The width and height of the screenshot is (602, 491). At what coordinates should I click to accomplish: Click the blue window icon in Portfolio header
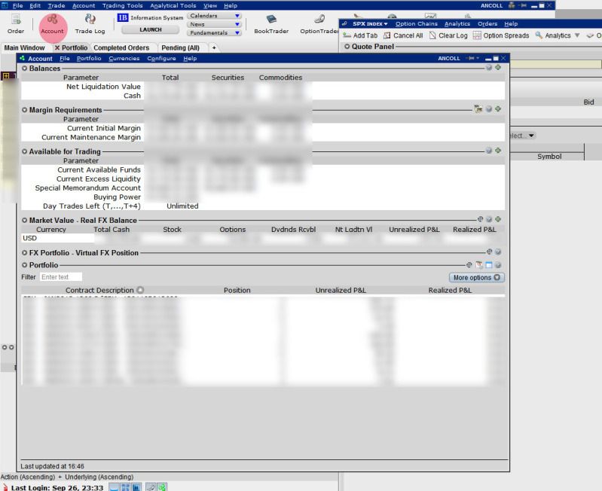click(489, 264)
